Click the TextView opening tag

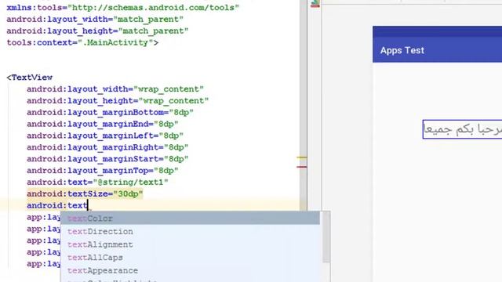click(x=30, y=78)
